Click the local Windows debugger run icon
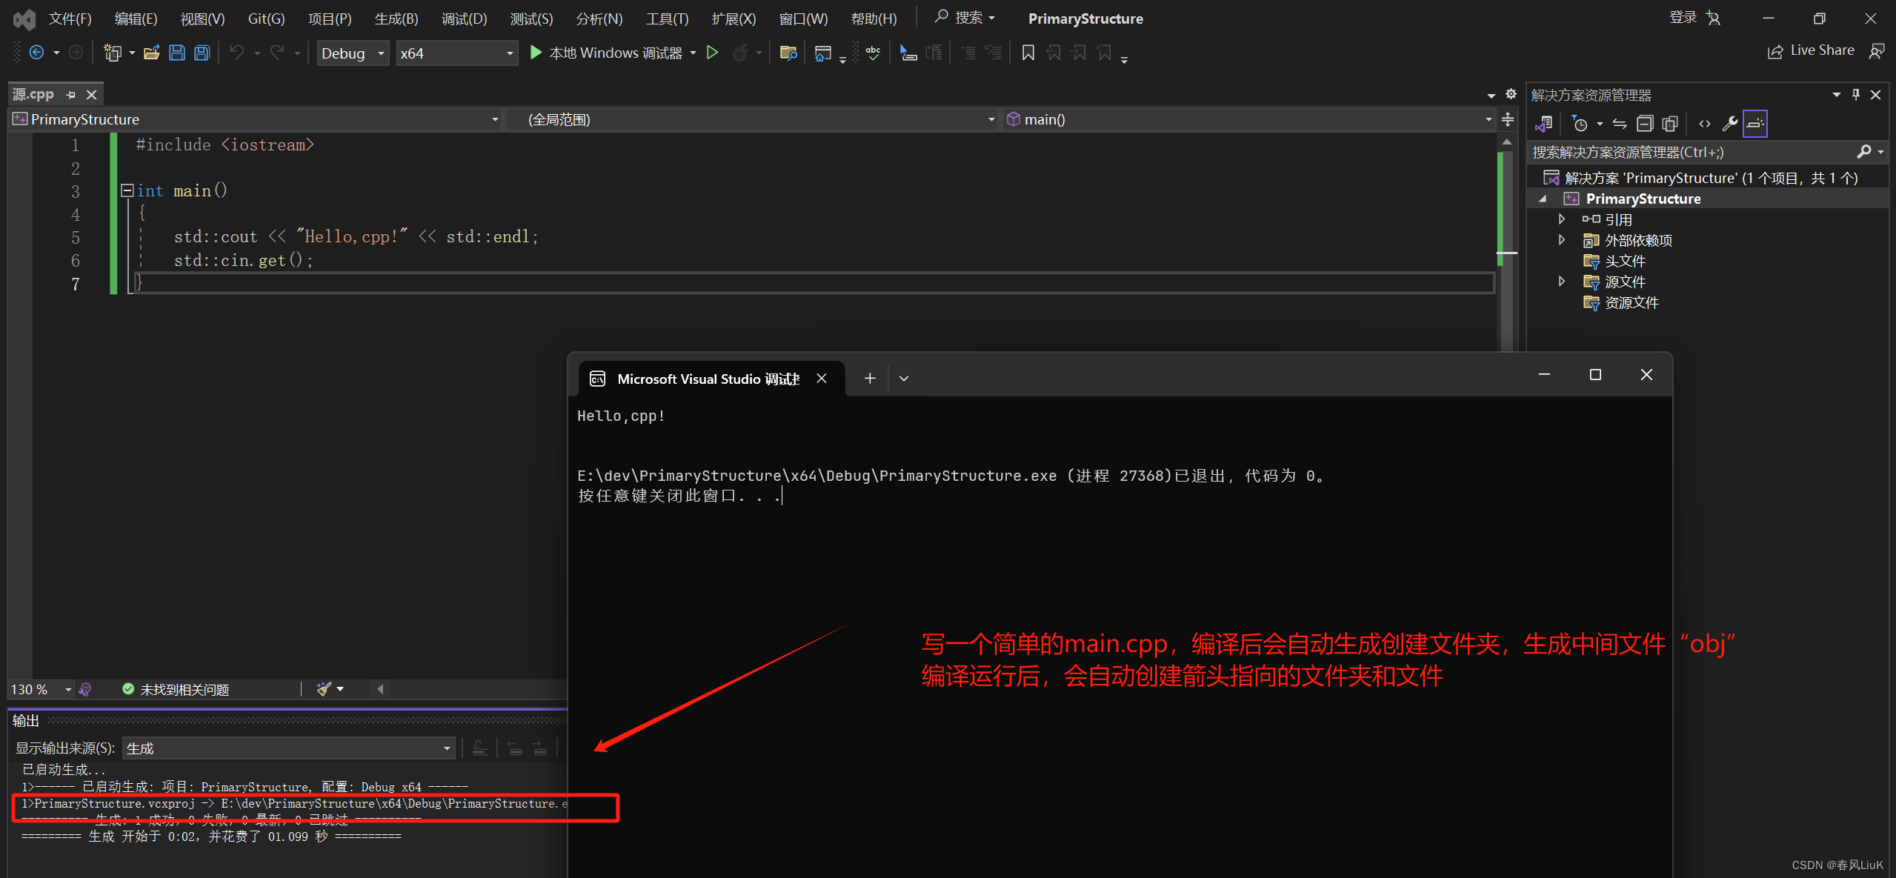Image resolution: width=1896 pixels, height=878 pixels. 537,53
